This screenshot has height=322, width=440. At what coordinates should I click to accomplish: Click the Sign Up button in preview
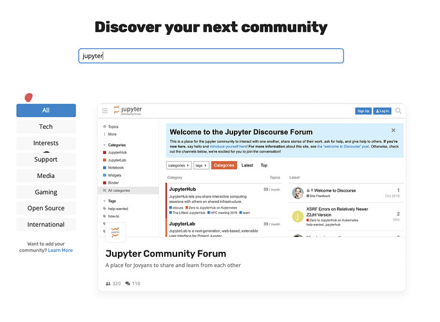point(363,111)
